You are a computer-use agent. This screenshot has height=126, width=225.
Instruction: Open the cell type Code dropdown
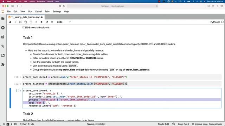pyautogui.click(x=64, y=22)
